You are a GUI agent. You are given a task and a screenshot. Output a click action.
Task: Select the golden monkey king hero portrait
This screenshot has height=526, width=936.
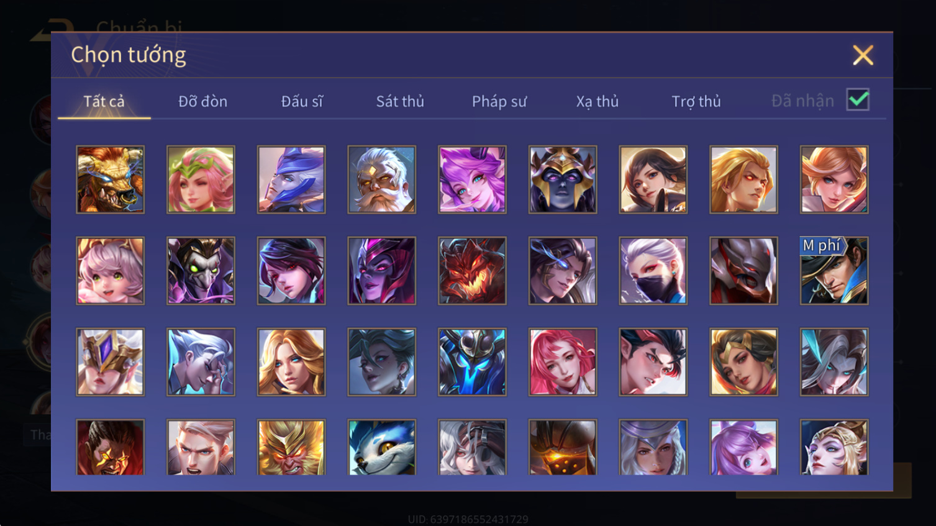pos(291,447)
